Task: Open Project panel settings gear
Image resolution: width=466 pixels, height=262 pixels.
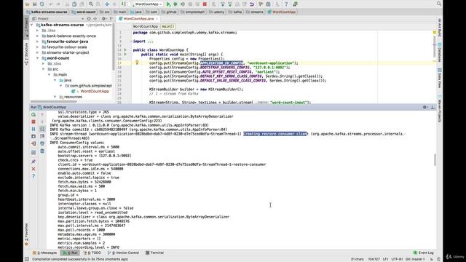Action: pos(103,19)
